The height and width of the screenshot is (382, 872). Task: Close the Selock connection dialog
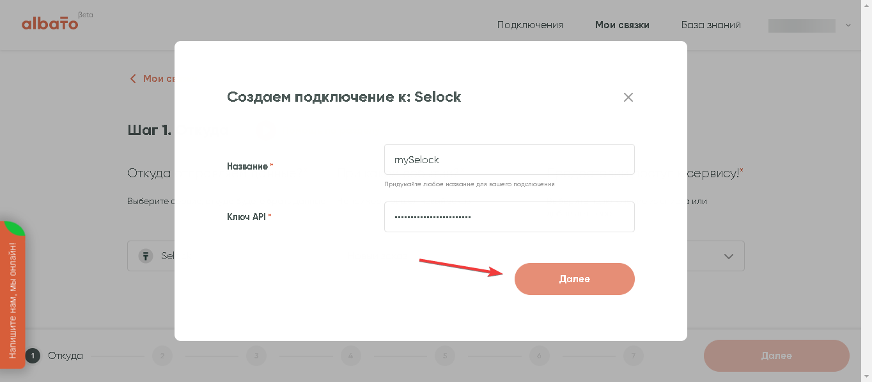[628, 97]
